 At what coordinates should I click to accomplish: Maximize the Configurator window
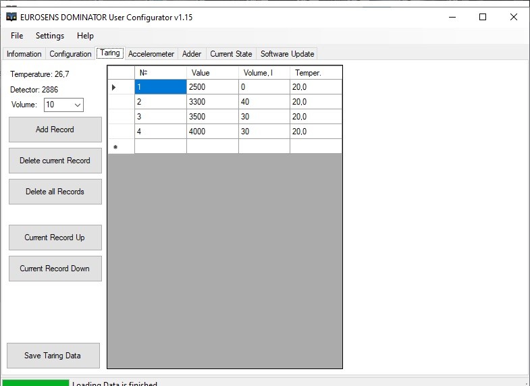click(x=483, y=17)
